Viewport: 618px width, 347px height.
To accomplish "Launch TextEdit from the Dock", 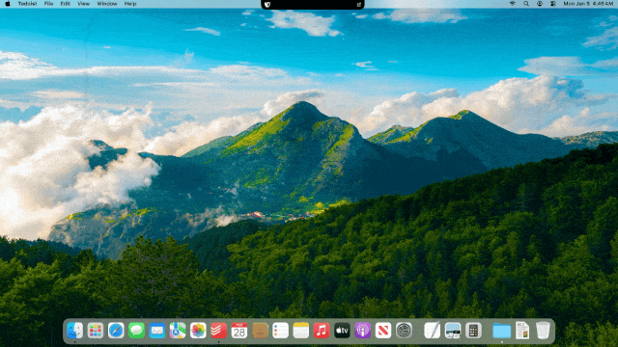I will tap(432, 331).
